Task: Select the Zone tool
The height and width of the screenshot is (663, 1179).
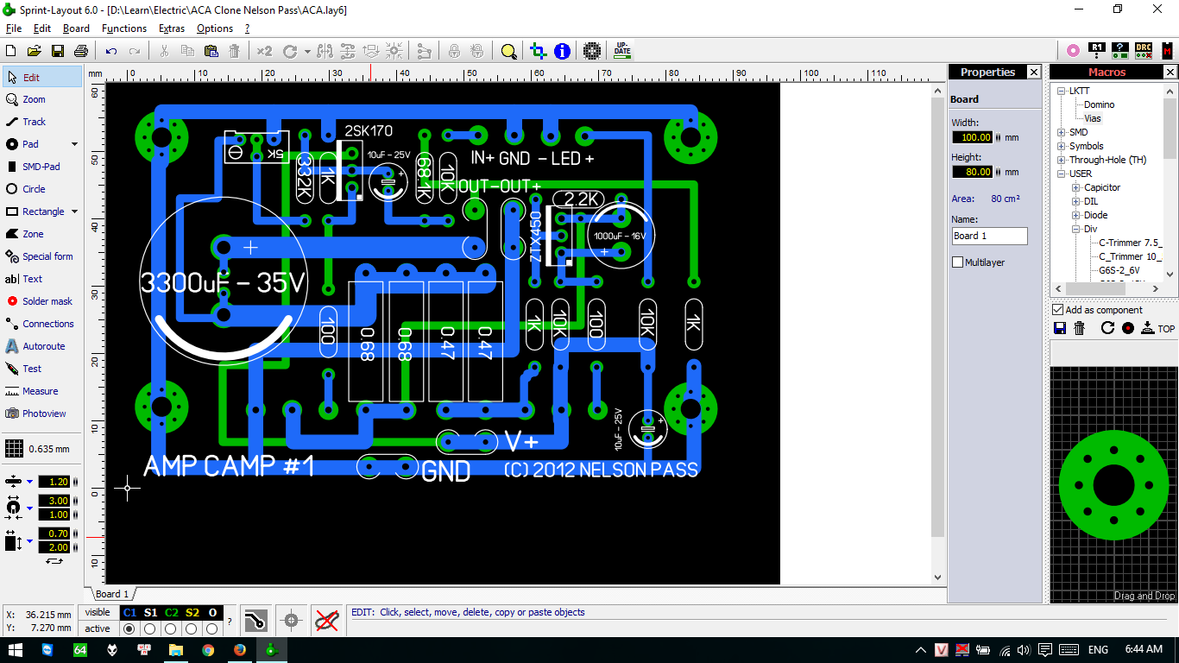Action: click(42, 234)
